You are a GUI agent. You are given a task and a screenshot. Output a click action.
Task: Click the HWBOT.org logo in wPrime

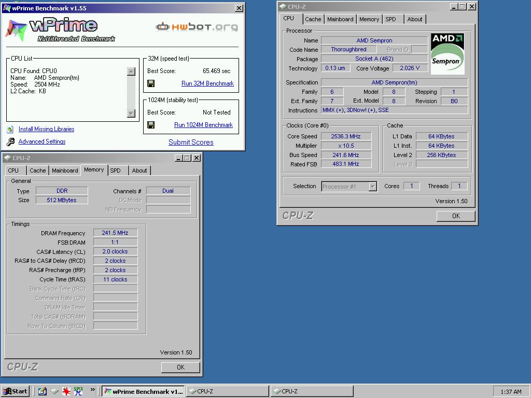click(x=197, y=27)
